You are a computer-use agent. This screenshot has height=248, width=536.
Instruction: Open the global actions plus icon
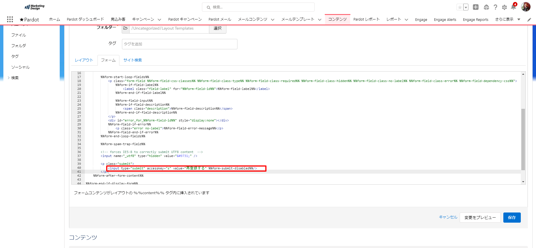[476, 7]
